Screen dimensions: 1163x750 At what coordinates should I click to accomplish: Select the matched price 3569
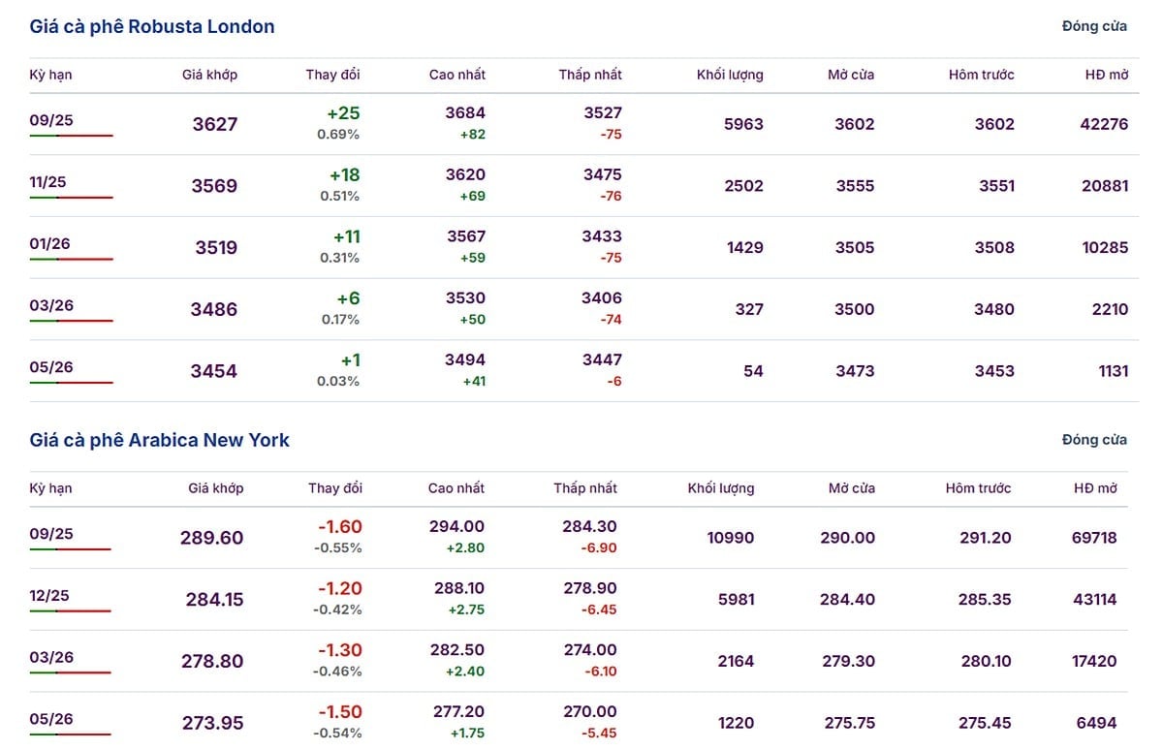click(x=214, y=186)
